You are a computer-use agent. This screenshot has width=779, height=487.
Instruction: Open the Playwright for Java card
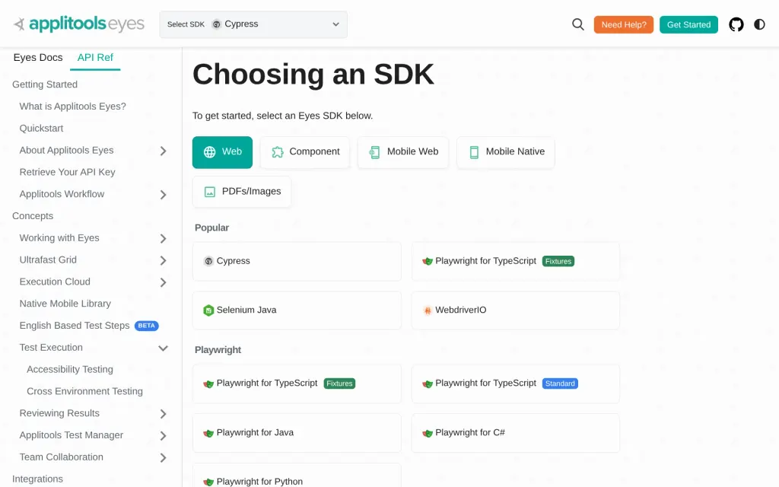297,433
